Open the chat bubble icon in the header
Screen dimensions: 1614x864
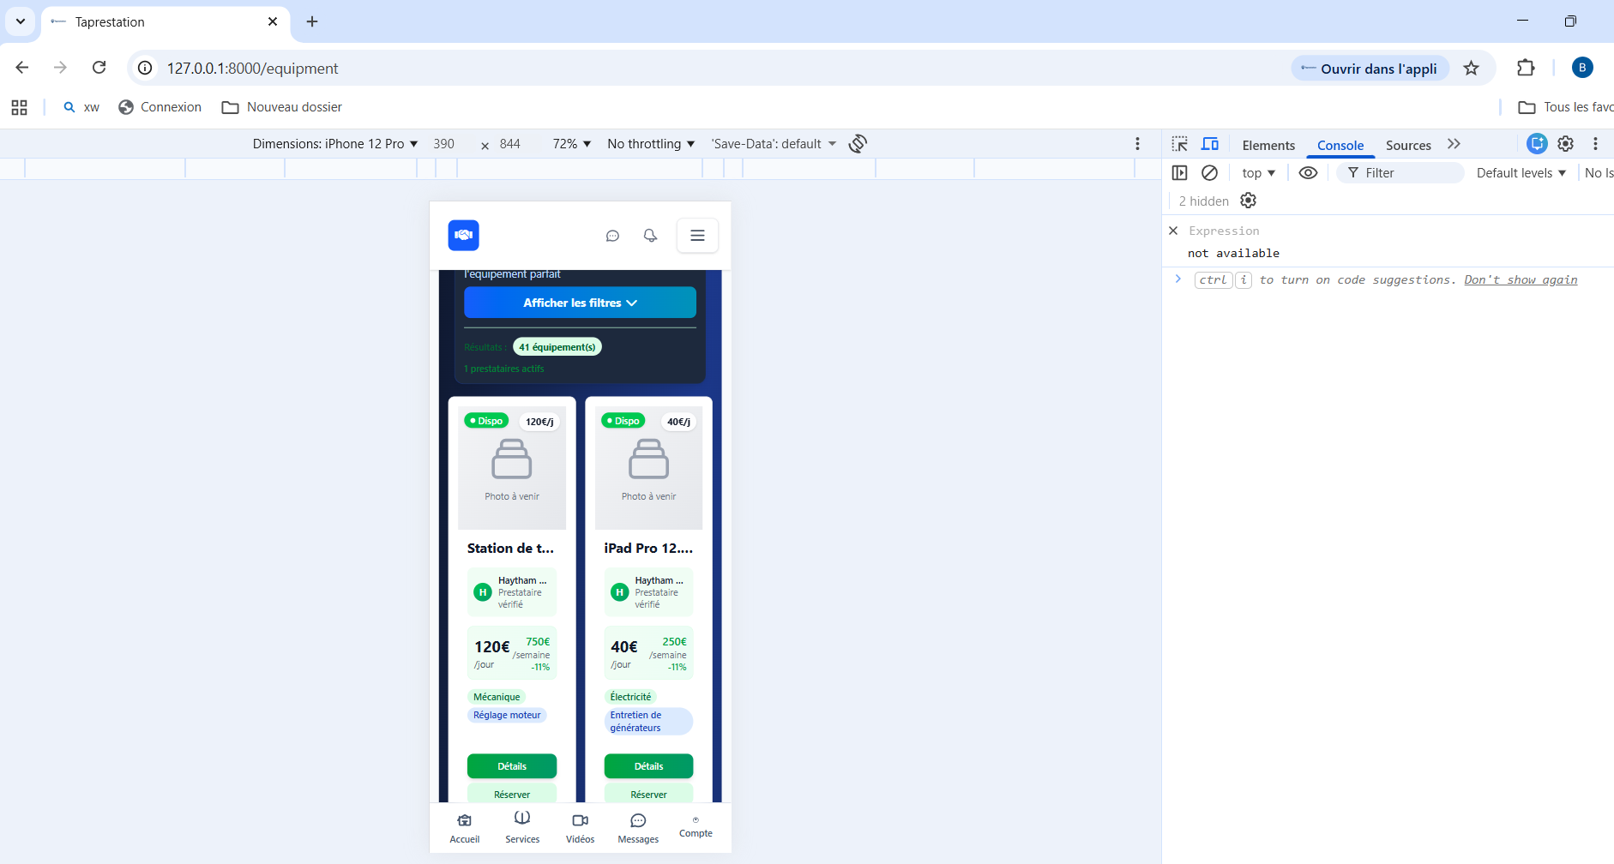pyautogui.click(x=612, y=236)
